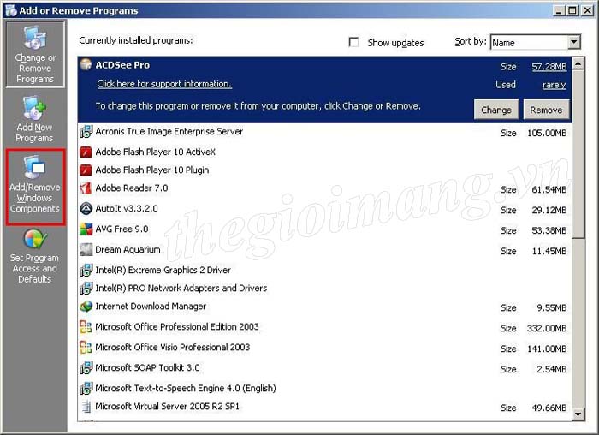Click the 9.55MB size value
The image size is (599, 435).
pos(552,307)
